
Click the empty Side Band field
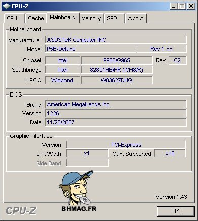click(x=87, y=163)
